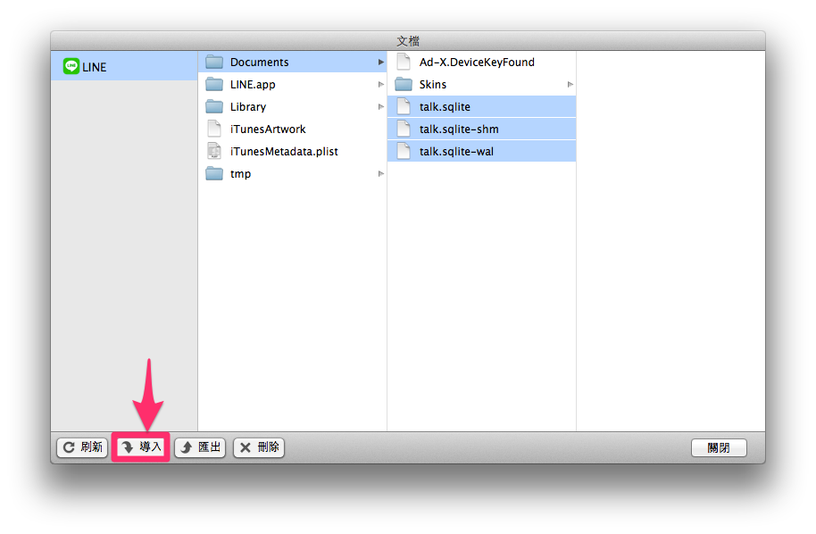Select the Library folder name
This screenshot has width=816, height=534.
[x=247, y=107]
